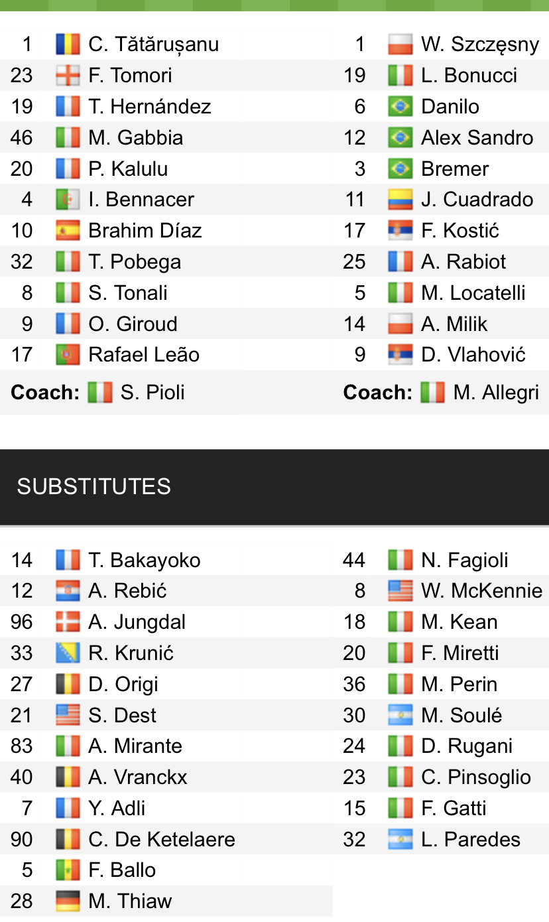Click the Romanian flag beside Tătărușanu

(68, 44)
